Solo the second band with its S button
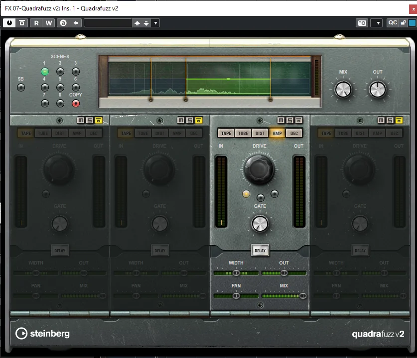This screenshot has height=358, width=417. tap(190, 120)
